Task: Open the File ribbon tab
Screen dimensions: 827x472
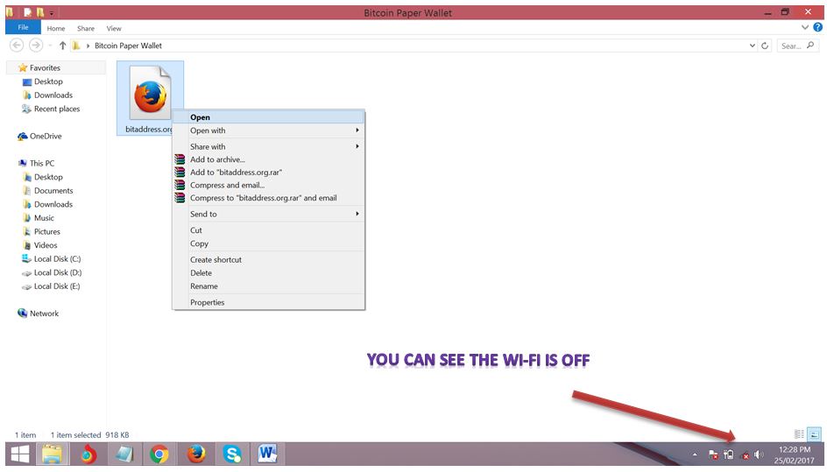Action: pyautogui.click(x=23, y=27)
